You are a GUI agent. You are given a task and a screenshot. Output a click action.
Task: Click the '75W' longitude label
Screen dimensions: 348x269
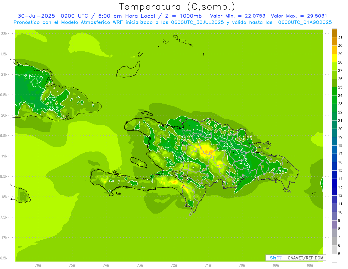click(x=72, y=265)
